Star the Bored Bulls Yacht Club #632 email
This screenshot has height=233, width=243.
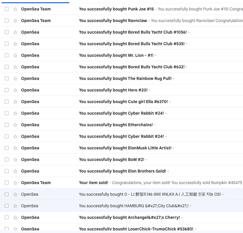15,67
